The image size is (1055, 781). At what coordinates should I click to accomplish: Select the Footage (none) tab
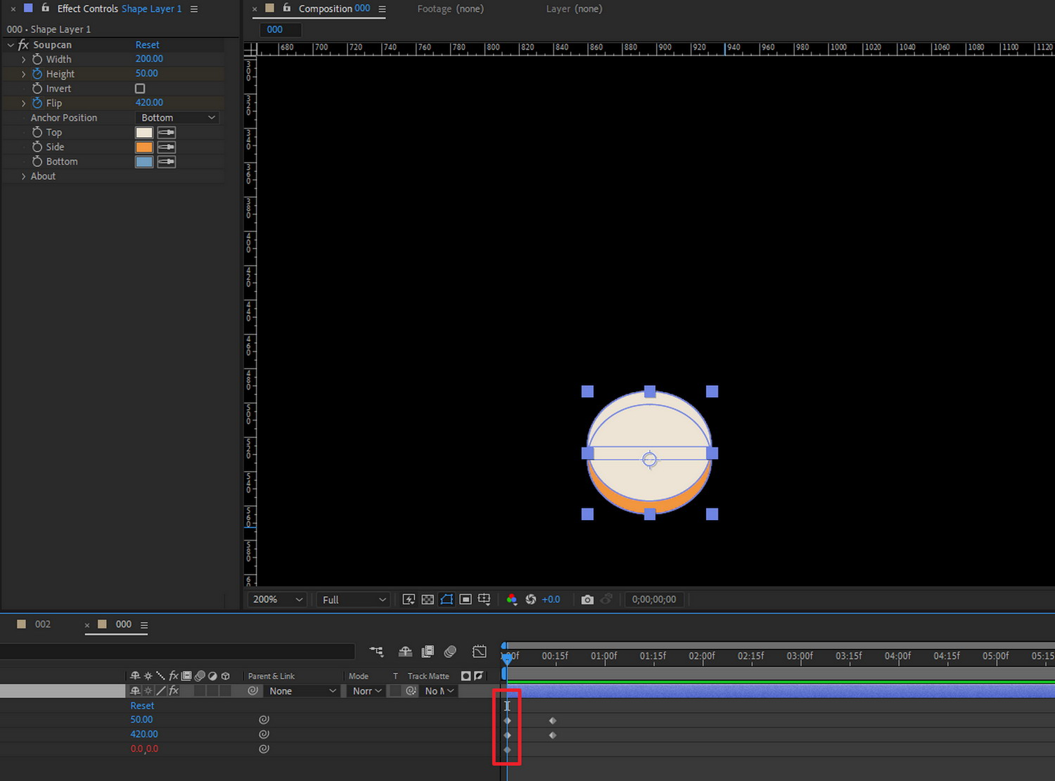(450, 9)
